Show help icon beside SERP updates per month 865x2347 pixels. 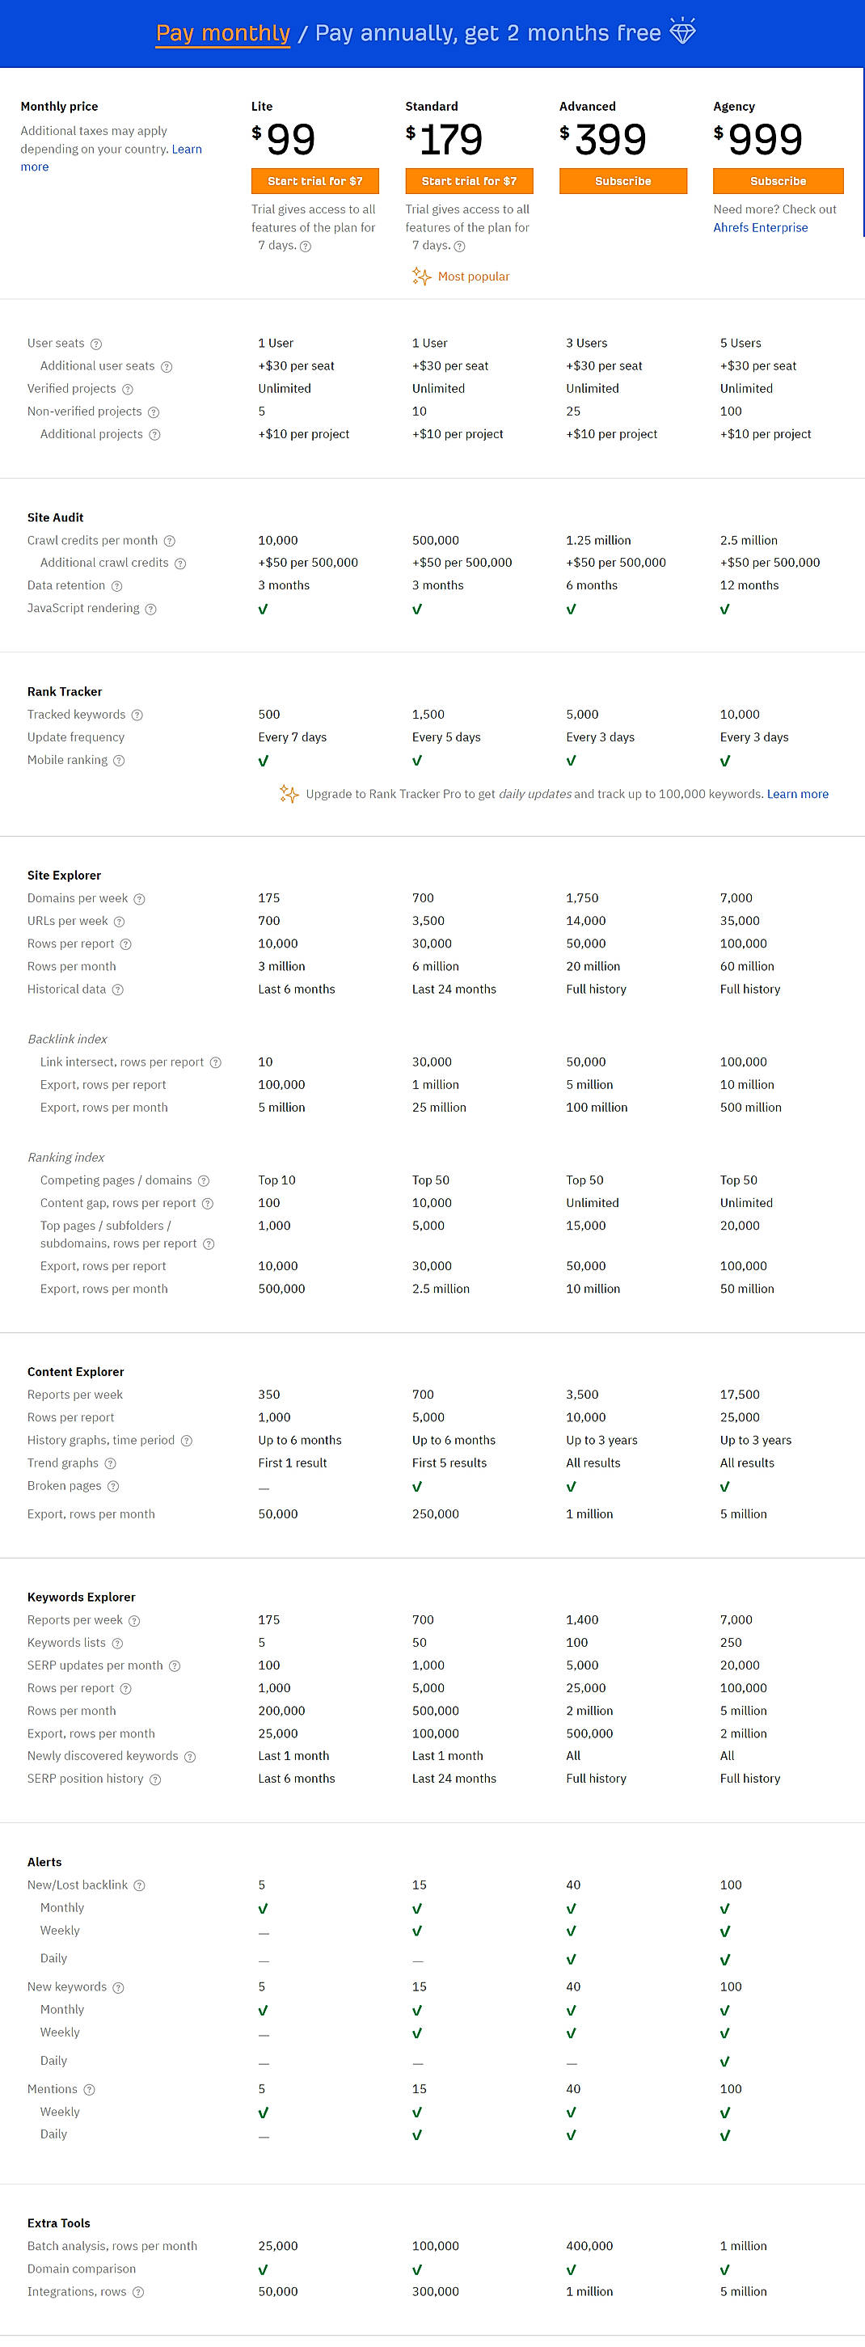(175, 1666)
